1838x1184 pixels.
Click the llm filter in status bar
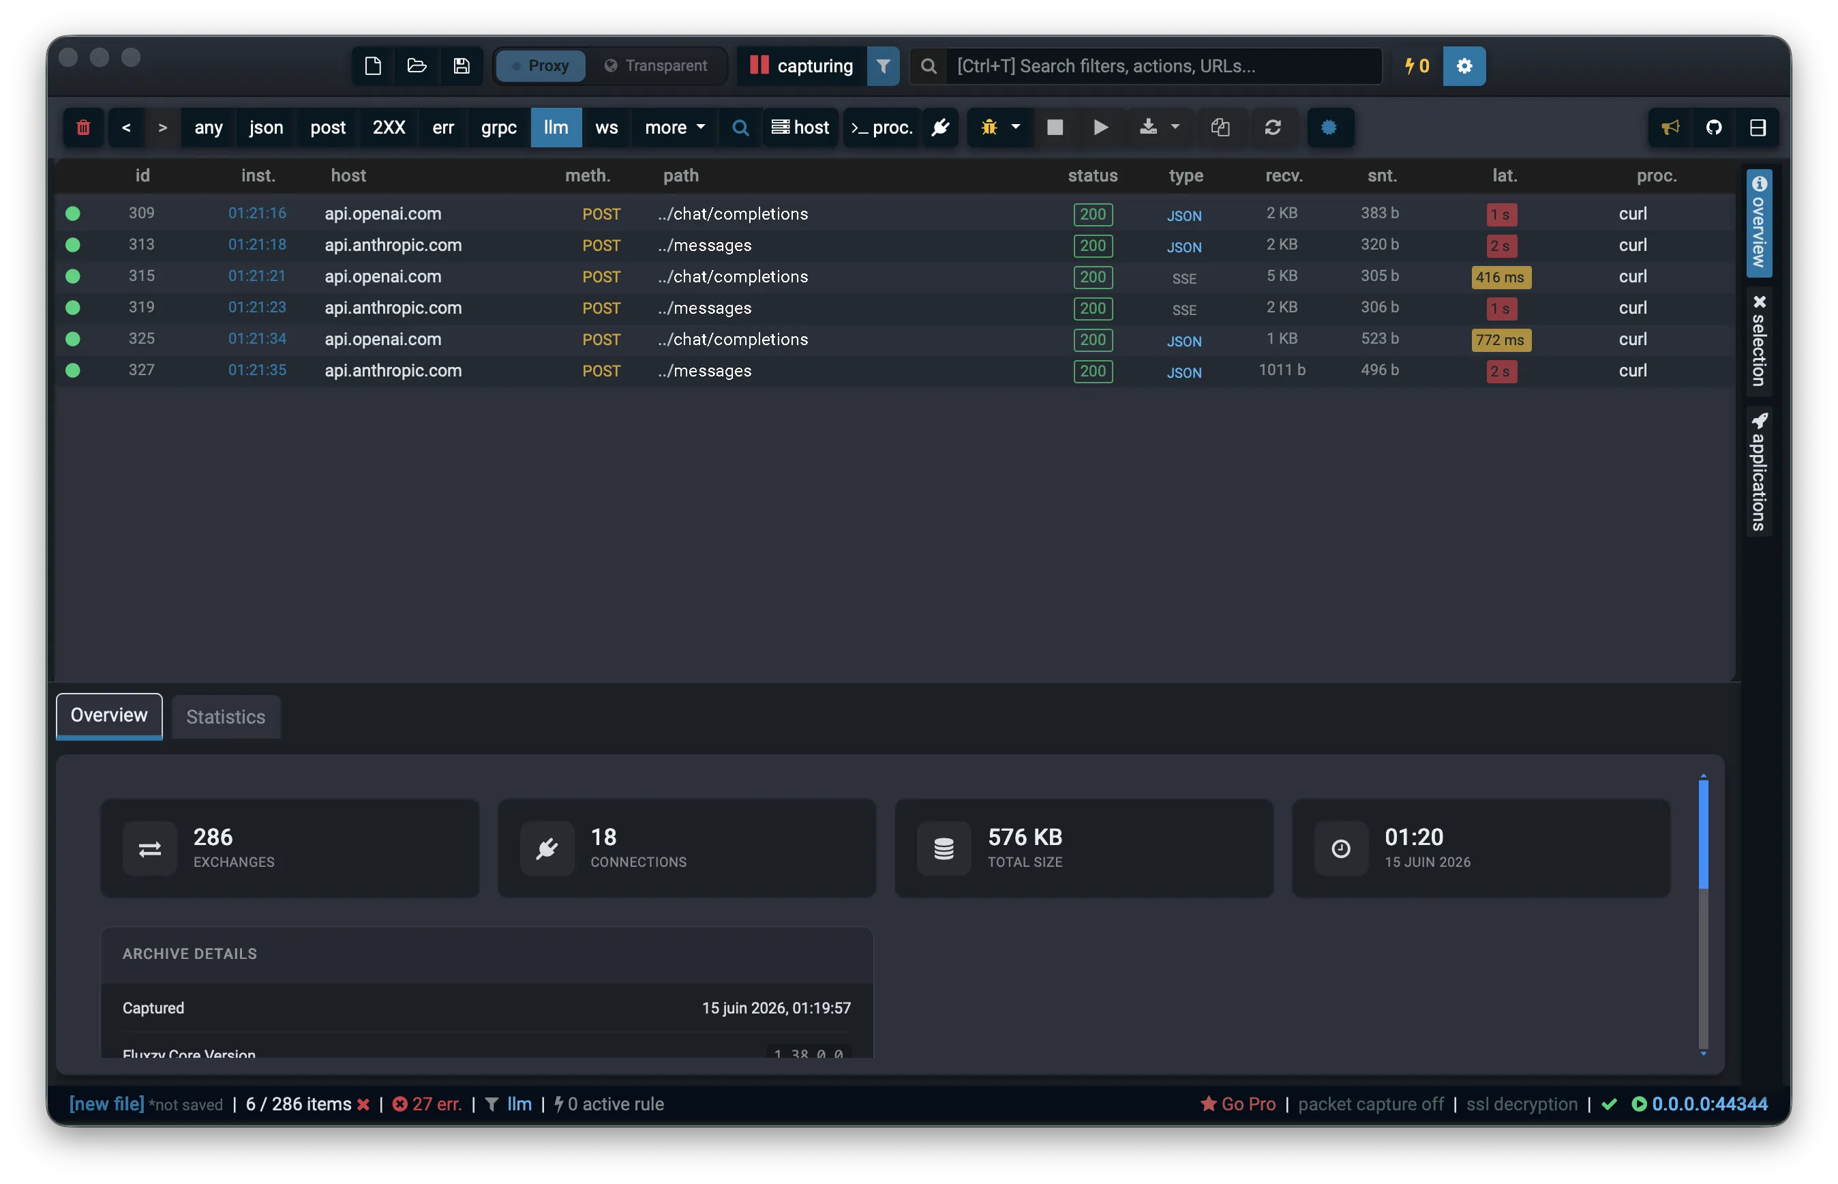tap(519, 1104)
